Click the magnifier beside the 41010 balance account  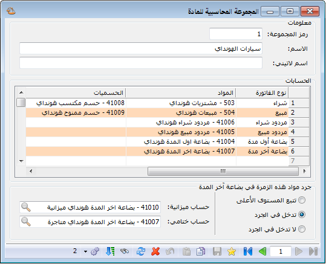point(26,207)
